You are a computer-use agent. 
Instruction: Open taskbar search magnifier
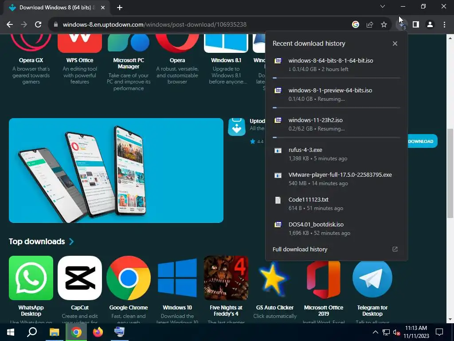click(32, 332)
